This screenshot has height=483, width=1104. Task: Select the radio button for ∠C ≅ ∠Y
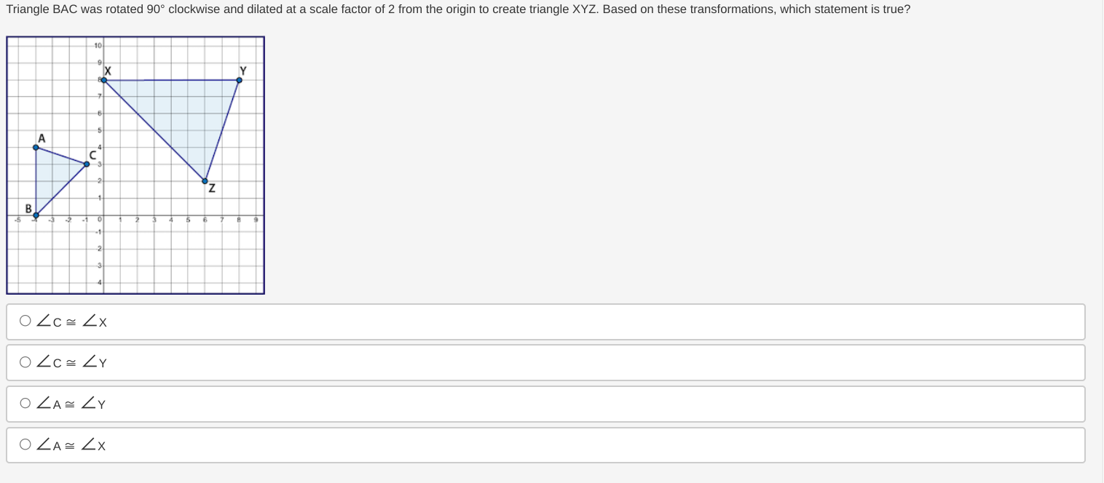point(25,362)
